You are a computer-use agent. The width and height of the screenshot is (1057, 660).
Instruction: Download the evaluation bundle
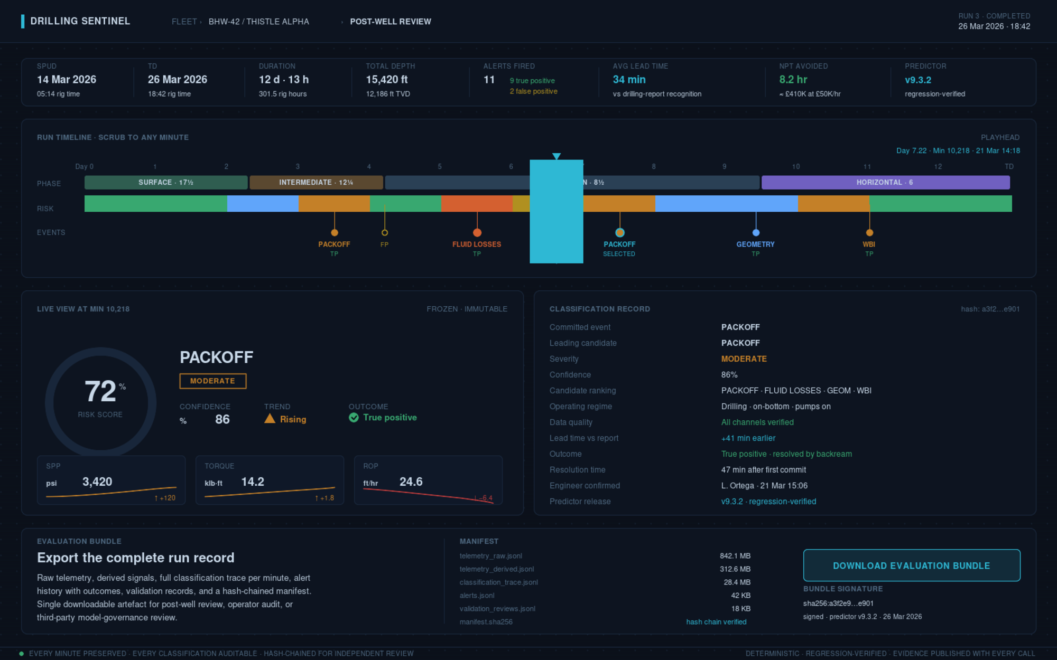(912, 565)
